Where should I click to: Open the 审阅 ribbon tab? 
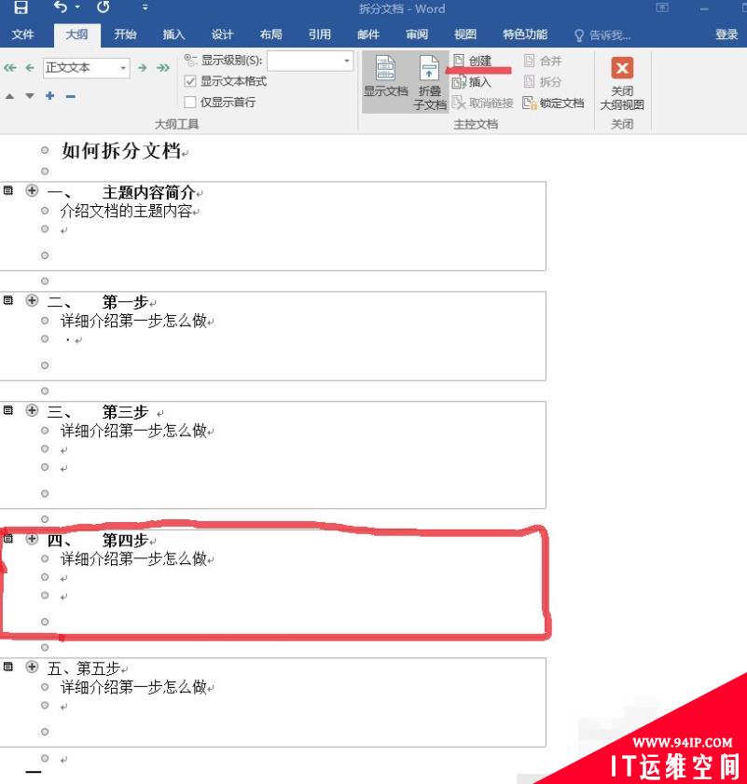(x=417, y=34)
